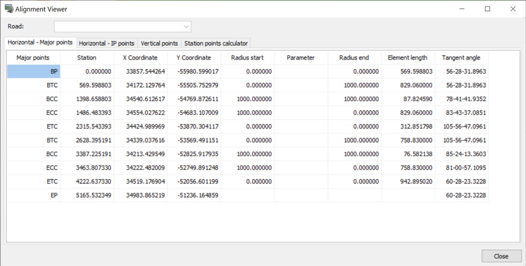Select the BP major point cell
Screen dimensions: 526x266
(34, 71)
